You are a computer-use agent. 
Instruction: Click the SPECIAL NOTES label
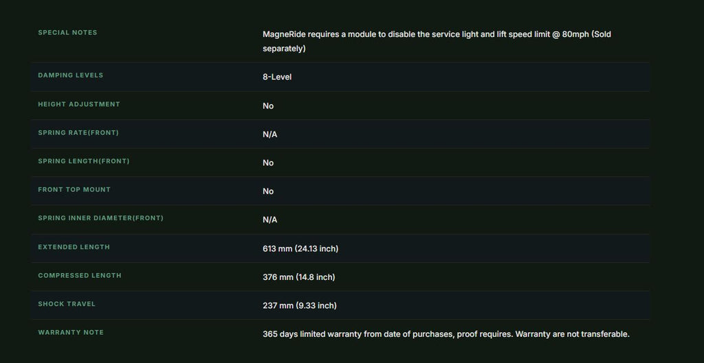67,32
